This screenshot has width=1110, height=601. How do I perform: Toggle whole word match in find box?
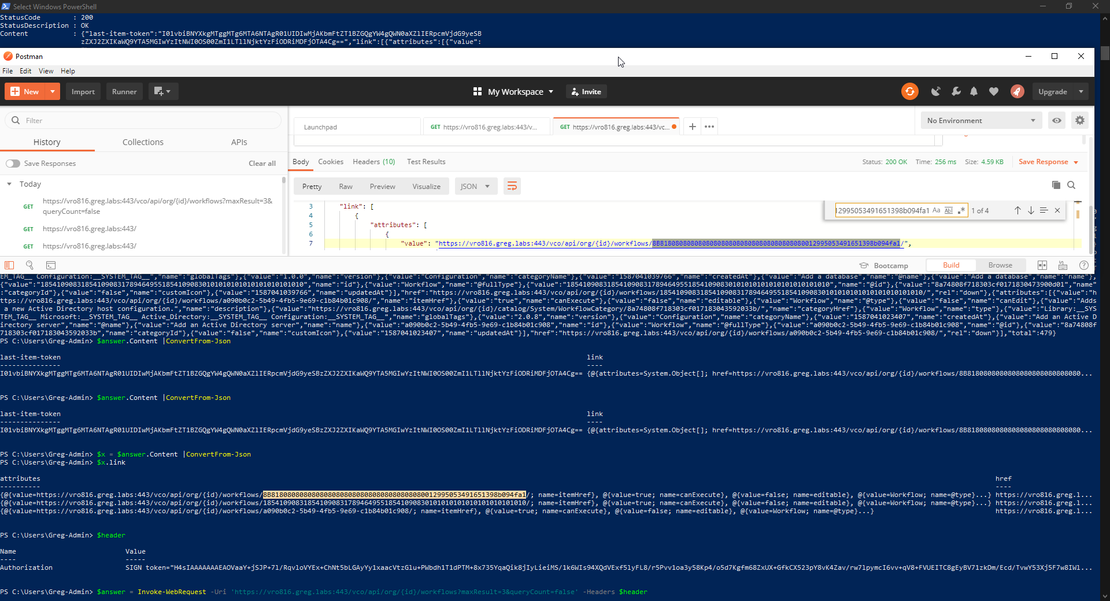point(949,210)
